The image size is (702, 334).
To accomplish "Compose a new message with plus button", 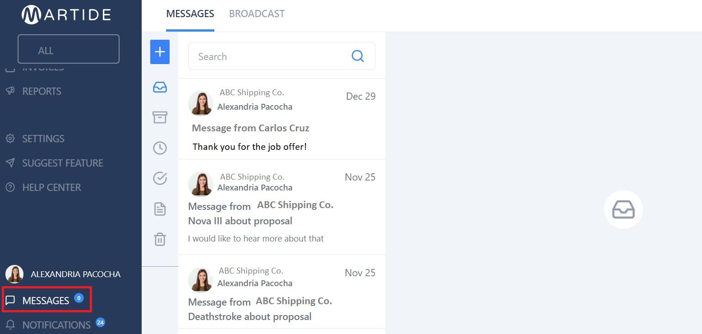I will tap(160, 52).
